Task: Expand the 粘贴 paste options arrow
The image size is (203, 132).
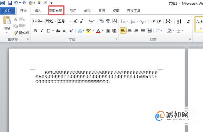Action: tap(7, 33)
